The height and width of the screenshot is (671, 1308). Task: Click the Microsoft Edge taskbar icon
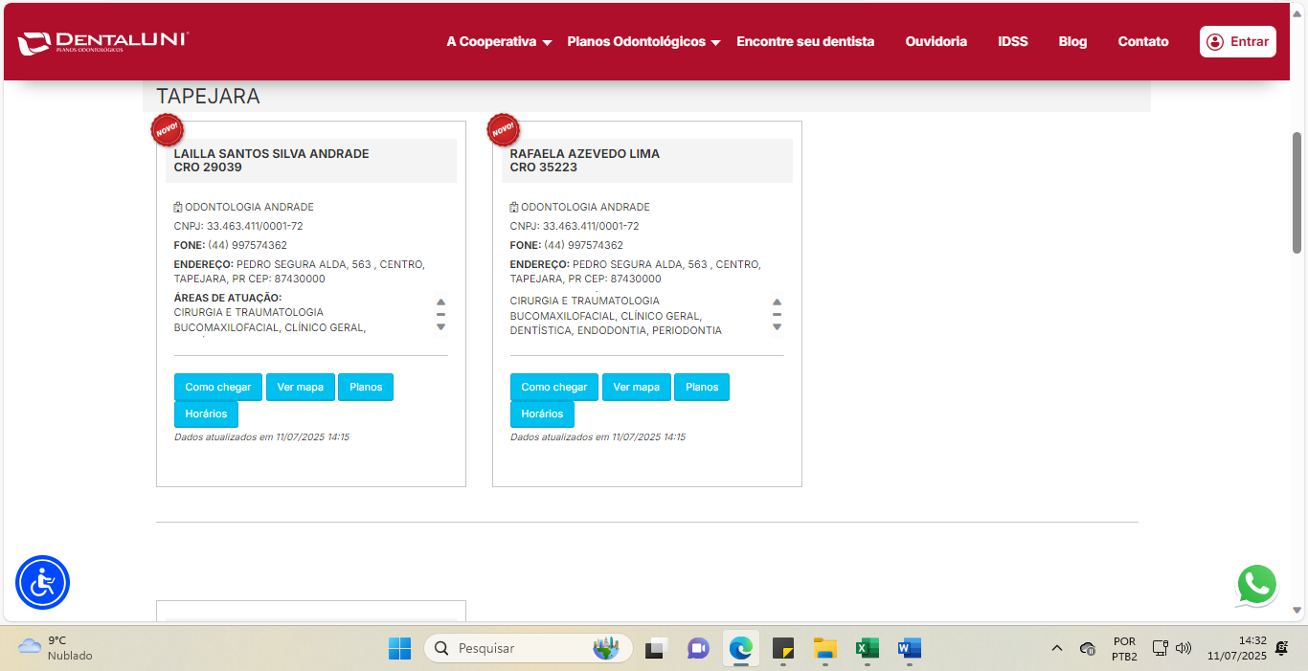[740, 648]
